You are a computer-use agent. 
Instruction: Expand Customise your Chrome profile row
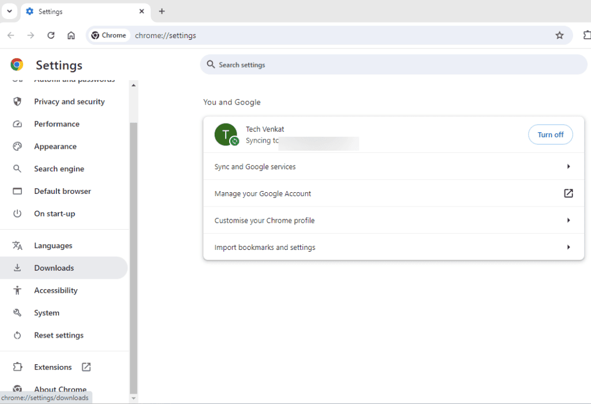[x=394, y=220]
